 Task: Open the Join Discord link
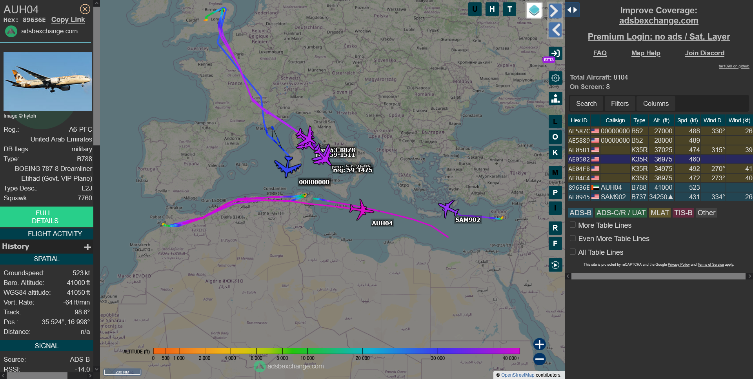point(704,53)
